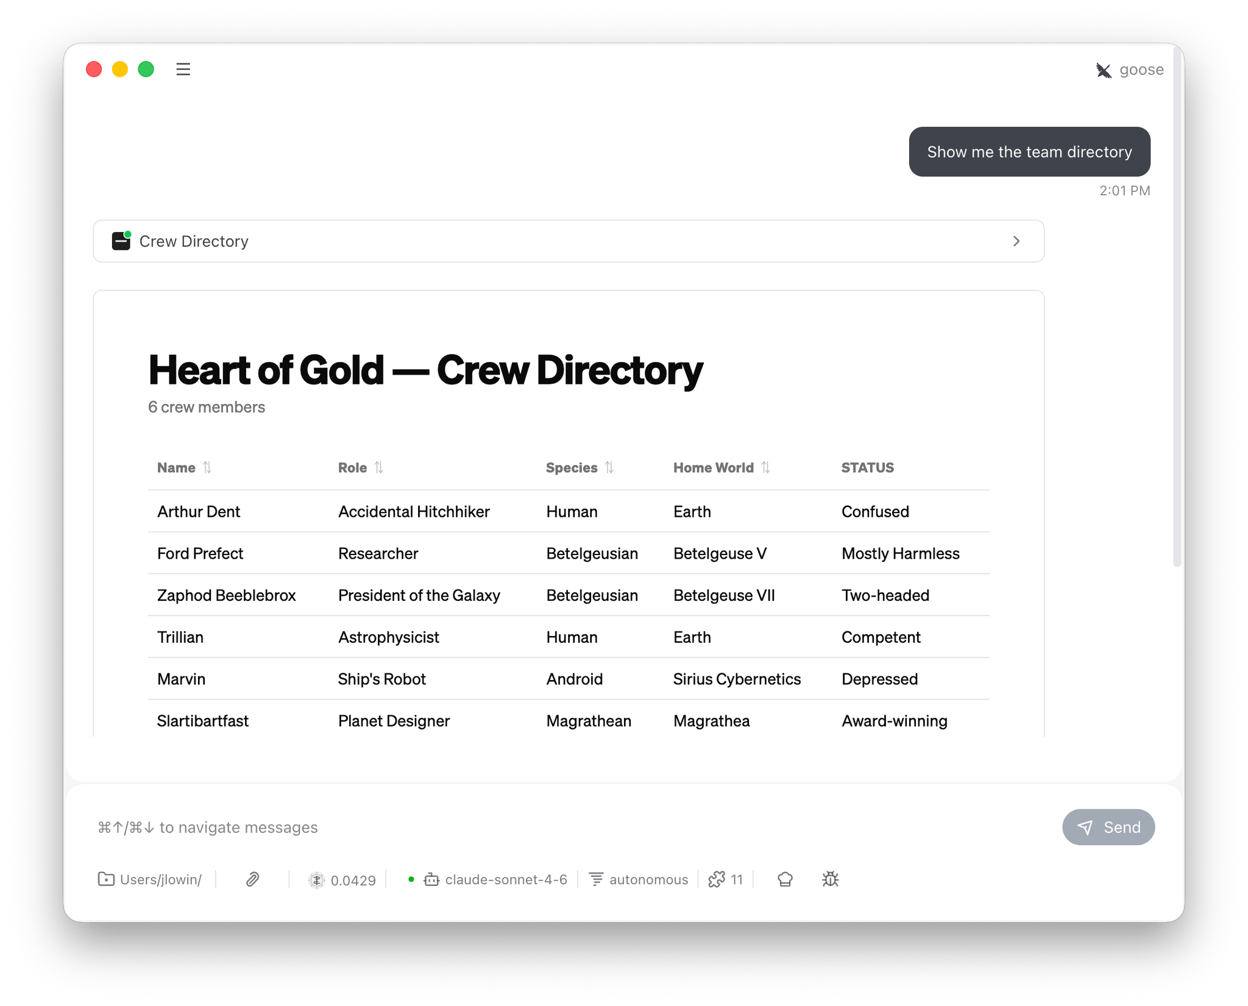1248x1006 pixels.
Task: Click the bug diagnostics icon
Action: click(x=830, y=879)
